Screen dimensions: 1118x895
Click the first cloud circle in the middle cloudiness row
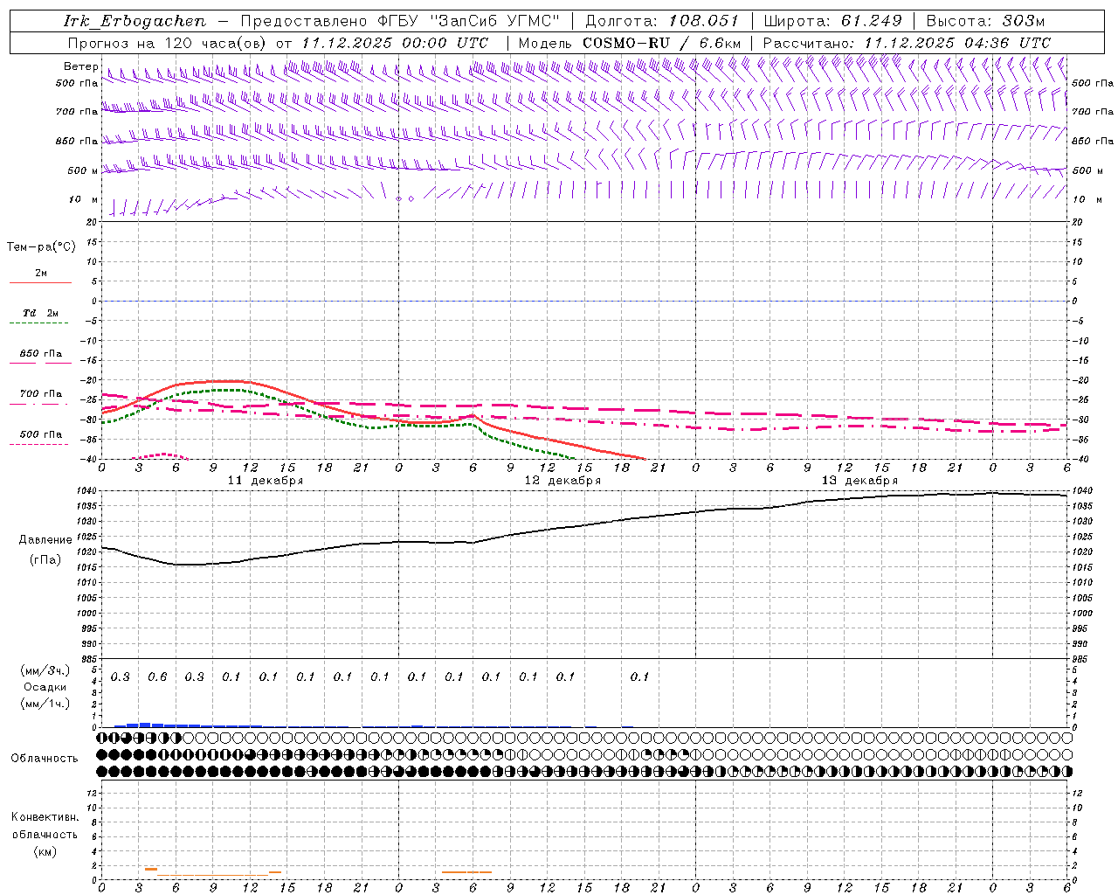[x=102, y=754]
